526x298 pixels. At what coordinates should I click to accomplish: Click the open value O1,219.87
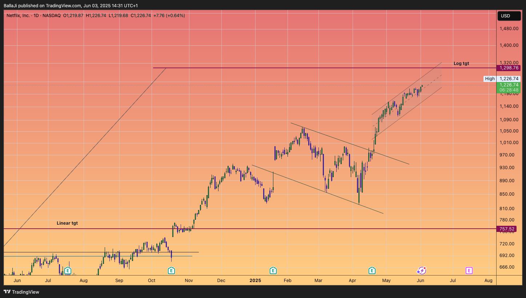tap(73, 16)
